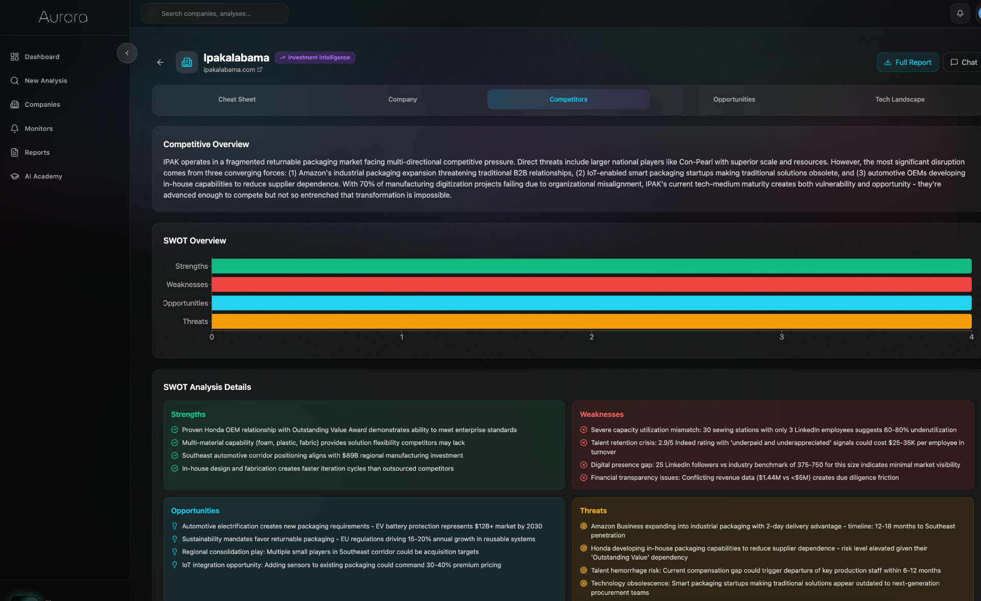Visit the ipakalabama.com link

[229, 70]
